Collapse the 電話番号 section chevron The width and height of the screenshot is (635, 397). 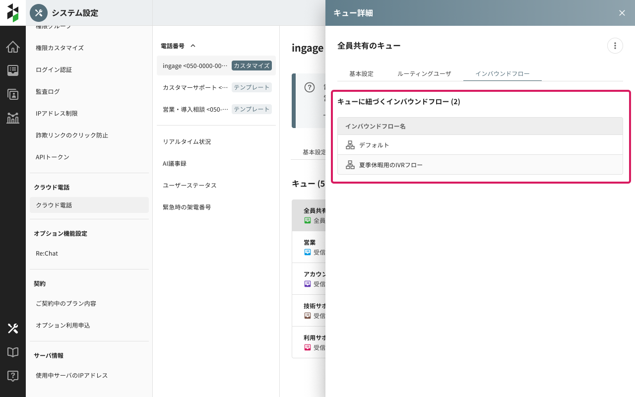click(193, 46)
